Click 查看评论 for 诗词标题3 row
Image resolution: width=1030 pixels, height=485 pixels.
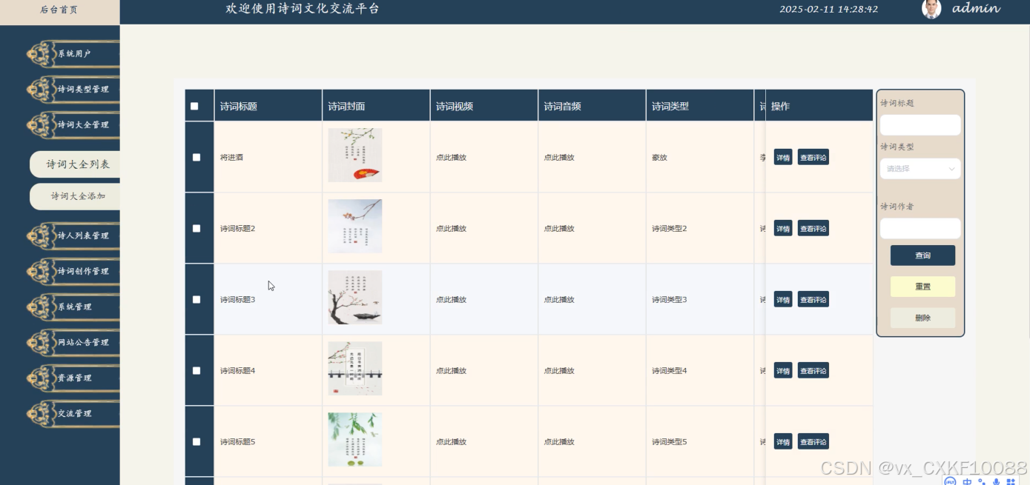pyautogui.click(x=813, y=299)
